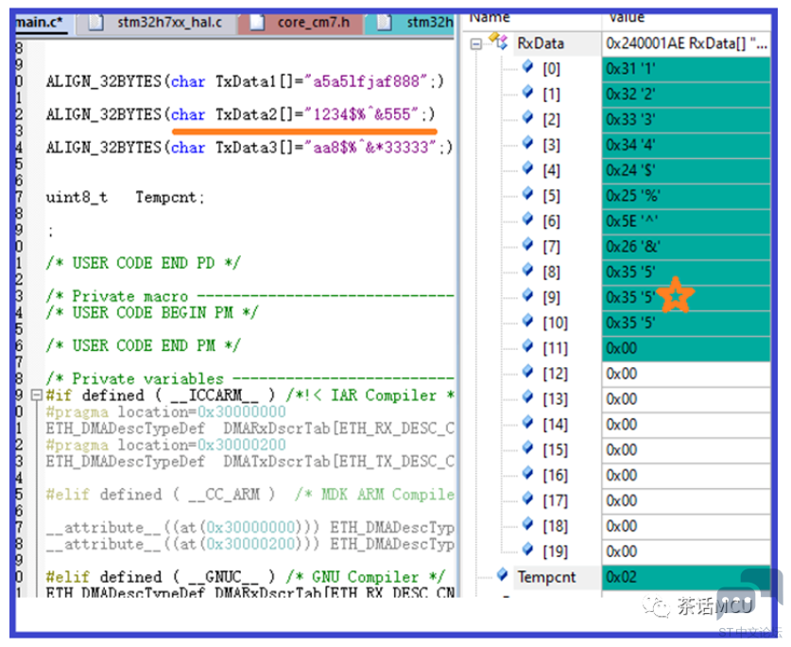Select the value 0x33 '3' cell
Viewport: 791px width, 647px height.
coord(685,120)
